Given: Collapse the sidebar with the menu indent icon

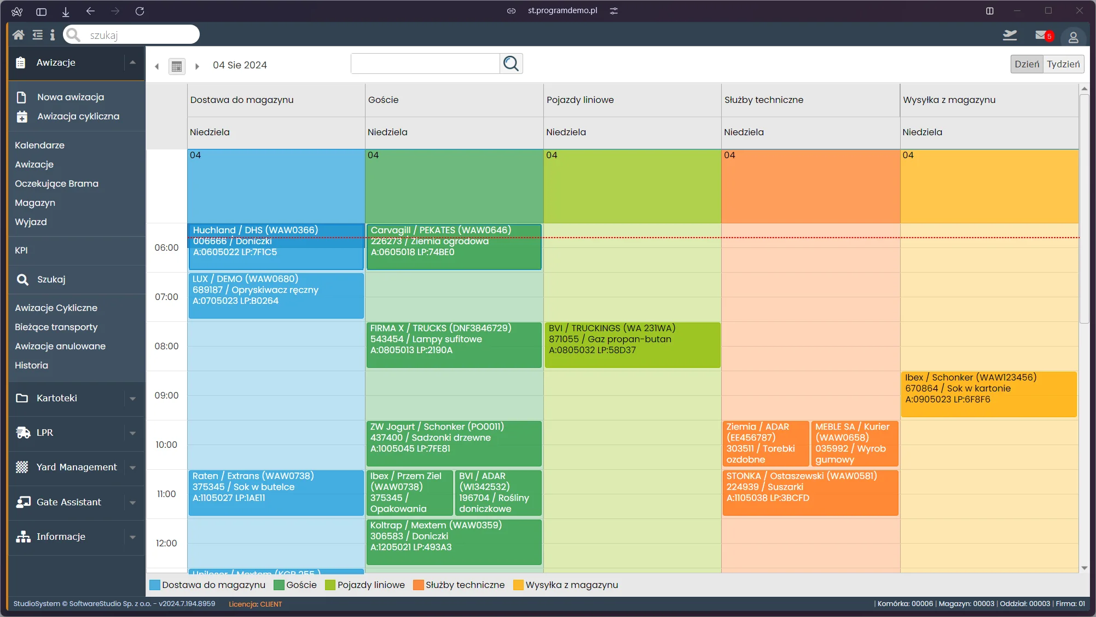Looking at the screenshot, I should (37, 35).
